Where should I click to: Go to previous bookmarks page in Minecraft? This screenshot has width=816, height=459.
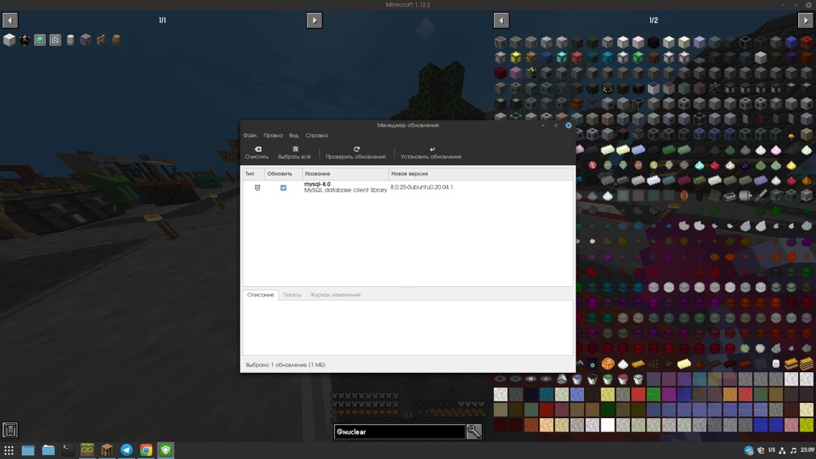point(10,20)
